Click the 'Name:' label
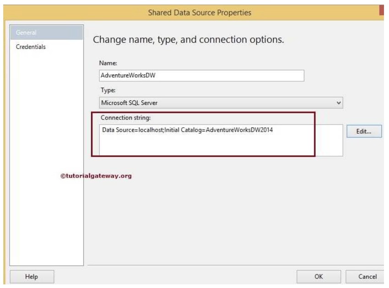Image resolution: width=389 pixels, height=288 pixels. (108, 63)
